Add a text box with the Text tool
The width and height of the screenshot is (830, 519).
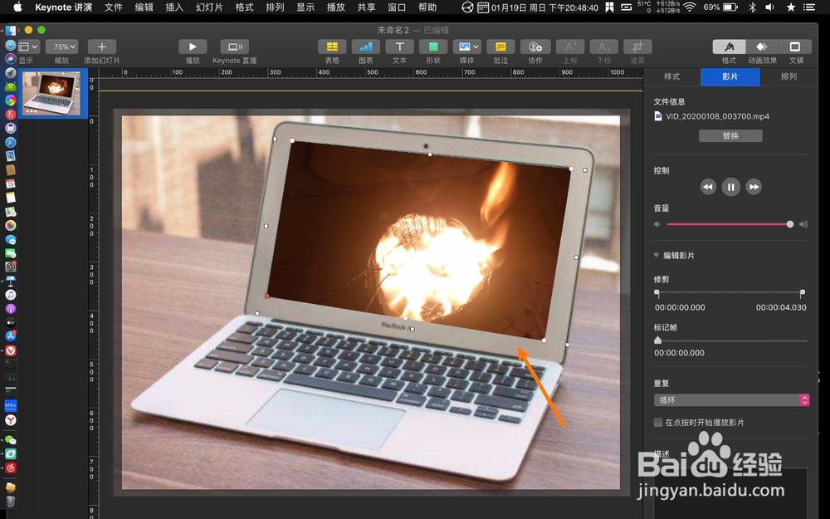[400, 47]
